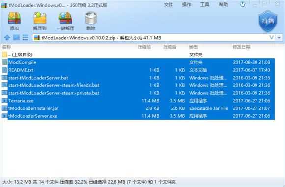Viewport: 285px width, 187px height.
Task: Select the parent directory (上级目录) row
Action: click(x=139, y=54)
